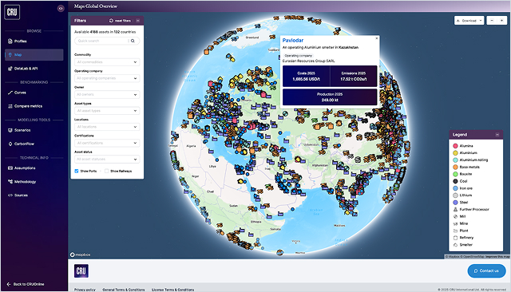
Task: Click the Eurasian Resources Group SARL text
Action: (308, 61)
